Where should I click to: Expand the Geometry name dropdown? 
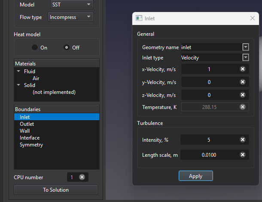click(x=246, y=47)
